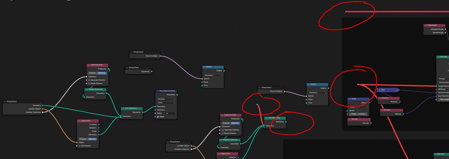This screenshot has width=449, height=159.
Task: Collapse the leftmost Switch node
Action: (x=204, y=67)
